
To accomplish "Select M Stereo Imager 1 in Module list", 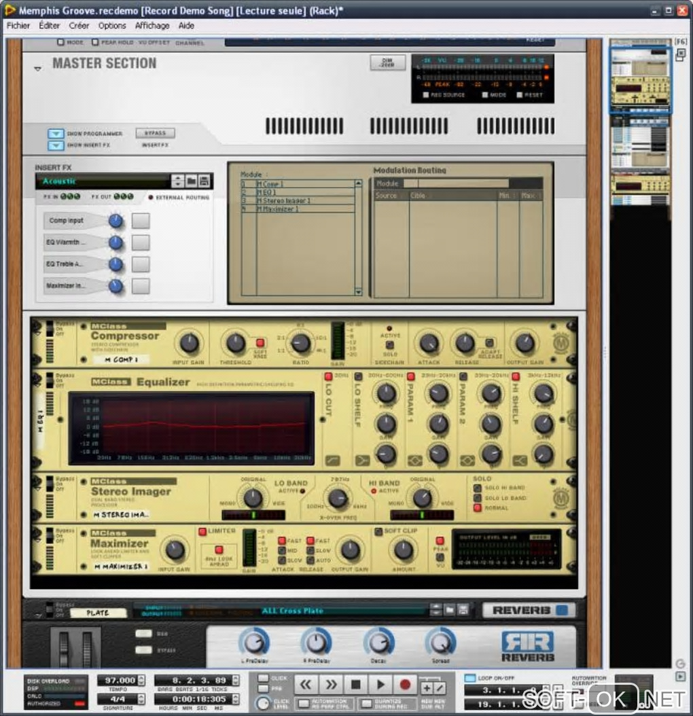I will coord(298,200).
